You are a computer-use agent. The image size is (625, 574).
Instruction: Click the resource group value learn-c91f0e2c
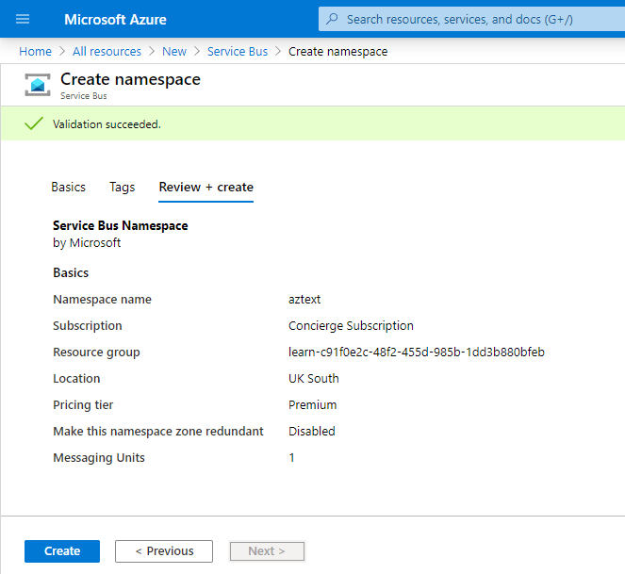[x=417, y=352]
